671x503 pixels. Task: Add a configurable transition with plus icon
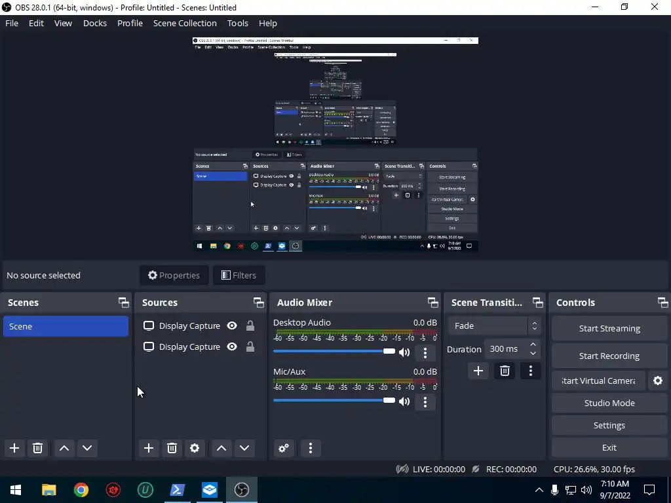click(478, 371)
